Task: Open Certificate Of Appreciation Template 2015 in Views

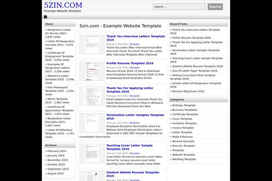Action: pyautogui.click(x=59, y=110)
